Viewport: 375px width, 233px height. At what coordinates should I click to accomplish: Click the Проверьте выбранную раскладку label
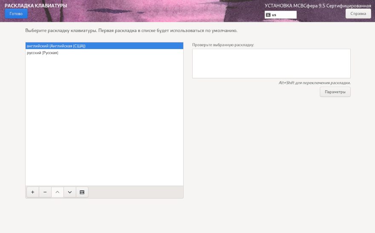pos(223,45)
